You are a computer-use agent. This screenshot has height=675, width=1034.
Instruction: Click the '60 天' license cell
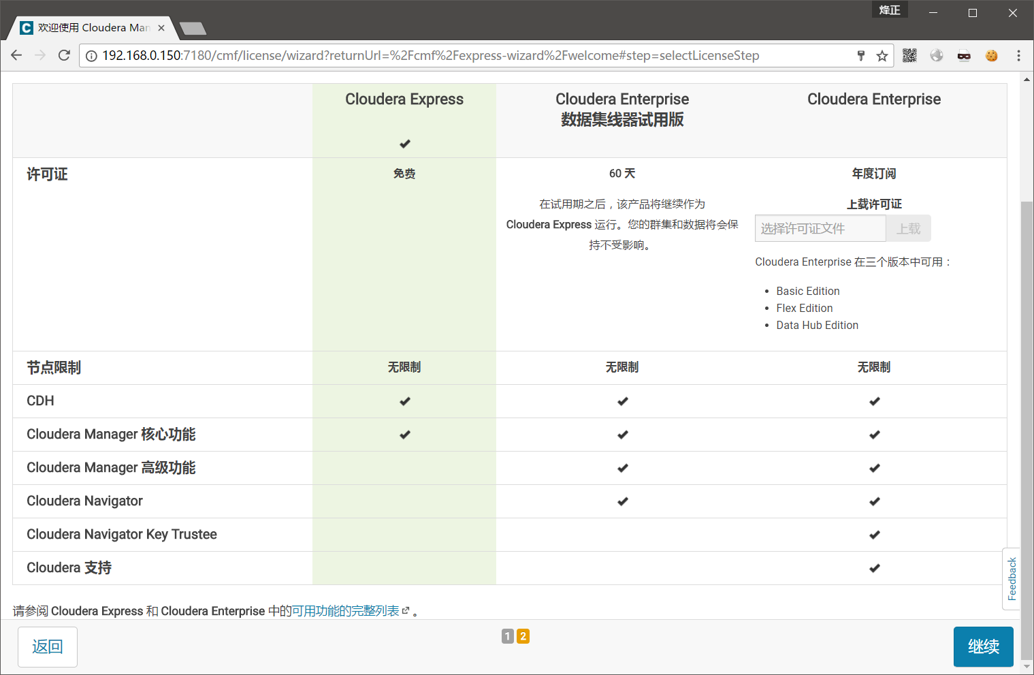622,174
